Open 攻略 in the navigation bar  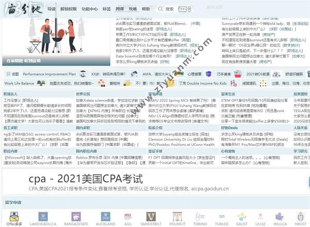[133, 9]
